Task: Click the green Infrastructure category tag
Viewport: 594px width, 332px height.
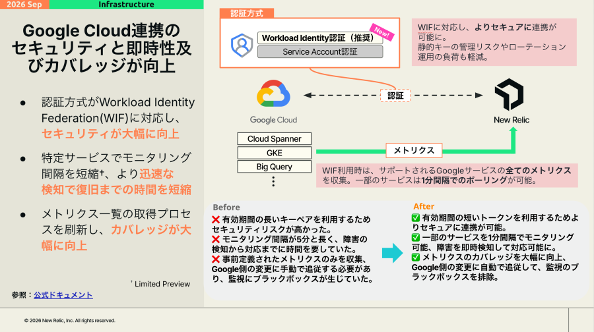Action: [126, 5]
